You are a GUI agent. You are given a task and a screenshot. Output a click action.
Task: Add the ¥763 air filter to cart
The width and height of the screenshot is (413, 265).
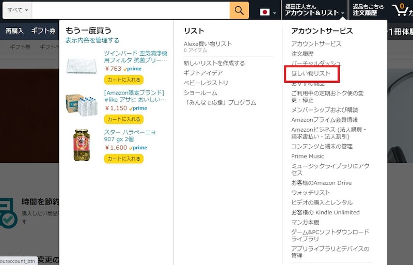click(123, 80)
